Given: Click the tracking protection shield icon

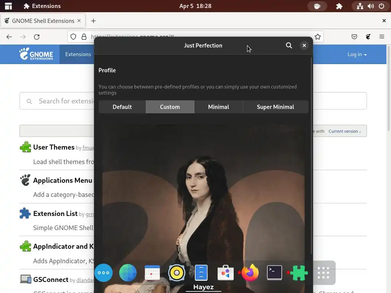Looking at the screenshot, I should click(73, 37).
